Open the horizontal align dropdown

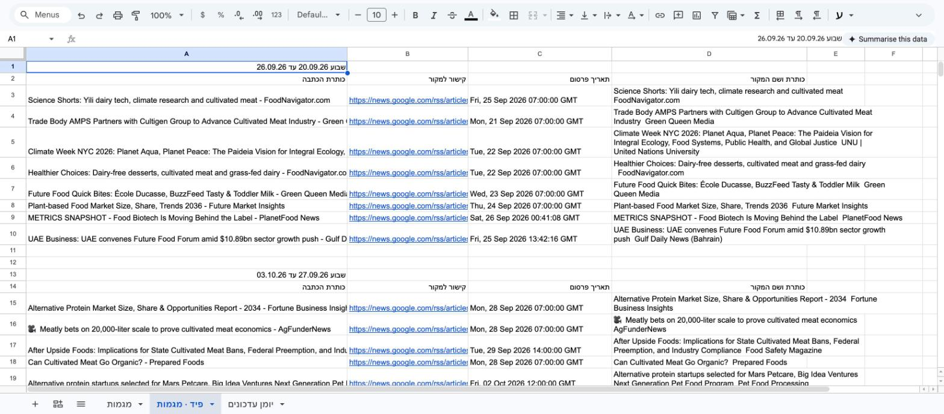(x=564, y=15)
